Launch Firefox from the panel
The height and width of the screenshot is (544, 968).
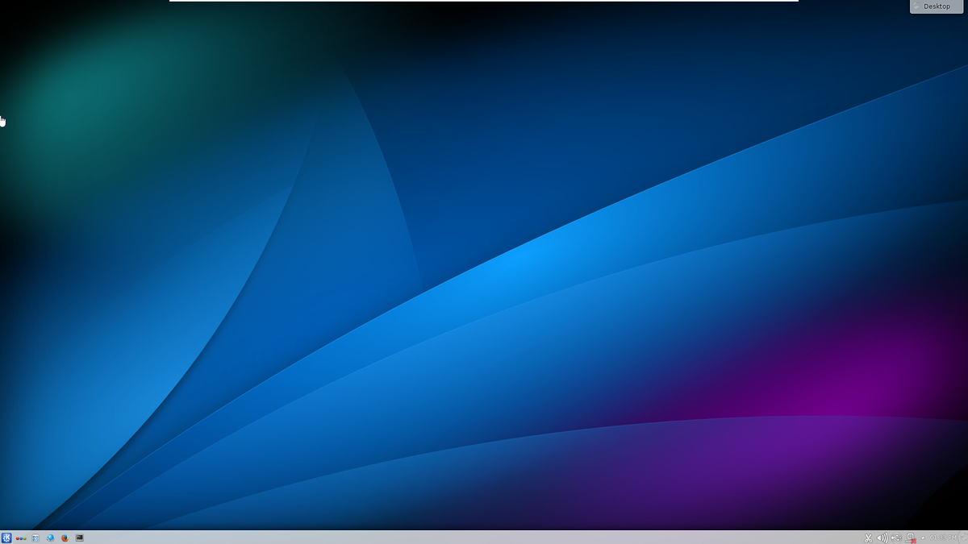click(x=65, y=538)
